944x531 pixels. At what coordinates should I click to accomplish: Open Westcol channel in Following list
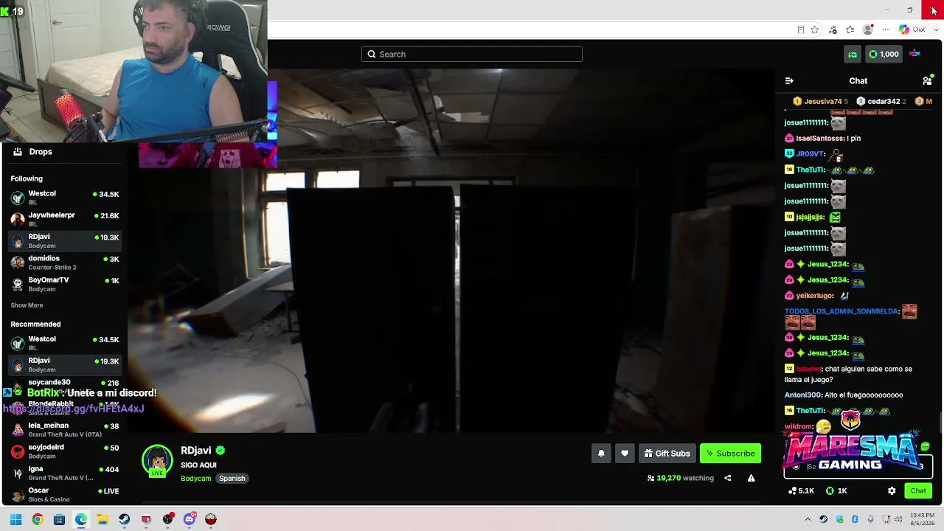[x=64, y=198]
